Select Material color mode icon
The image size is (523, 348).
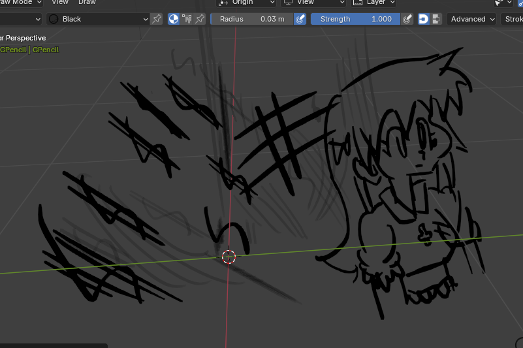coord(174,19)
